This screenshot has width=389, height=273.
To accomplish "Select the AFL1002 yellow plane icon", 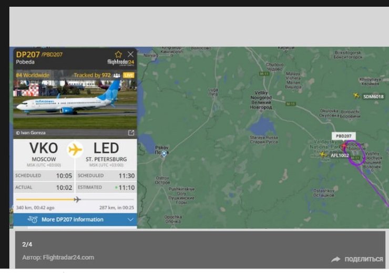I will click(x=323, y=154).
